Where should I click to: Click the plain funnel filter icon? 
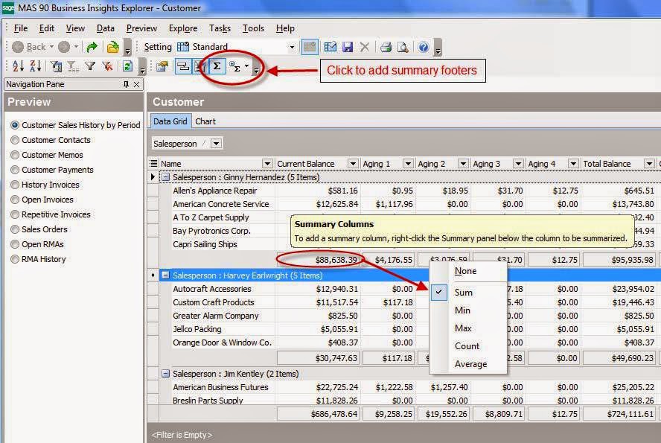pos(90,66)
